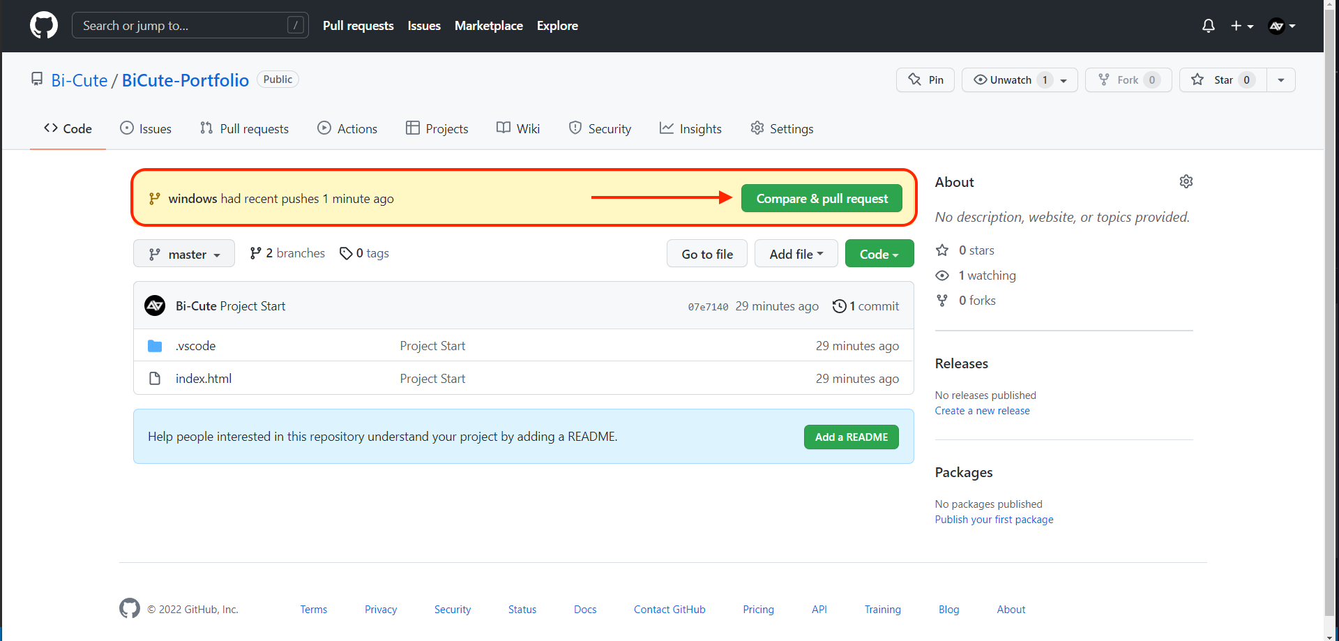Open the Insights tab
1339x641 pixels.
[x=690, y=128]
